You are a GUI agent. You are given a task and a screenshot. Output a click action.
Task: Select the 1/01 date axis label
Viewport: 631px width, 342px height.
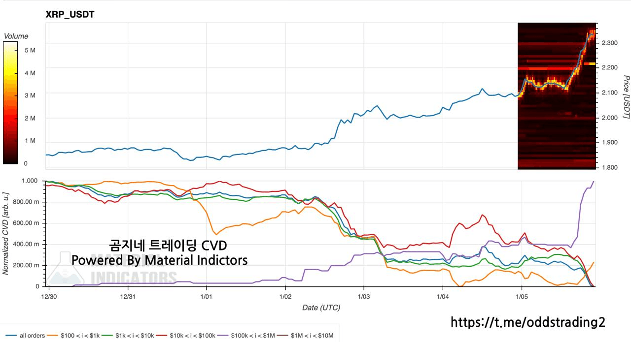pos(206,297)
